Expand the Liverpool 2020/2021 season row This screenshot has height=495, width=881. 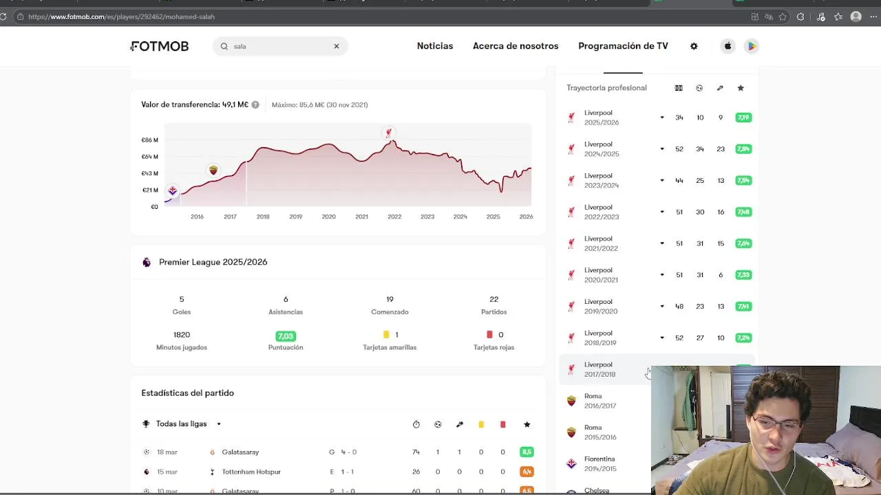[x=662, y=275]
